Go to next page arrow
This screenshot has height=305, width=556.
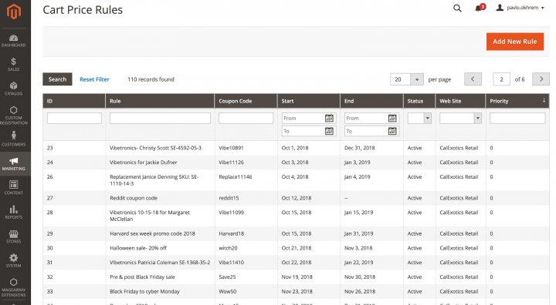click(541, 79)
